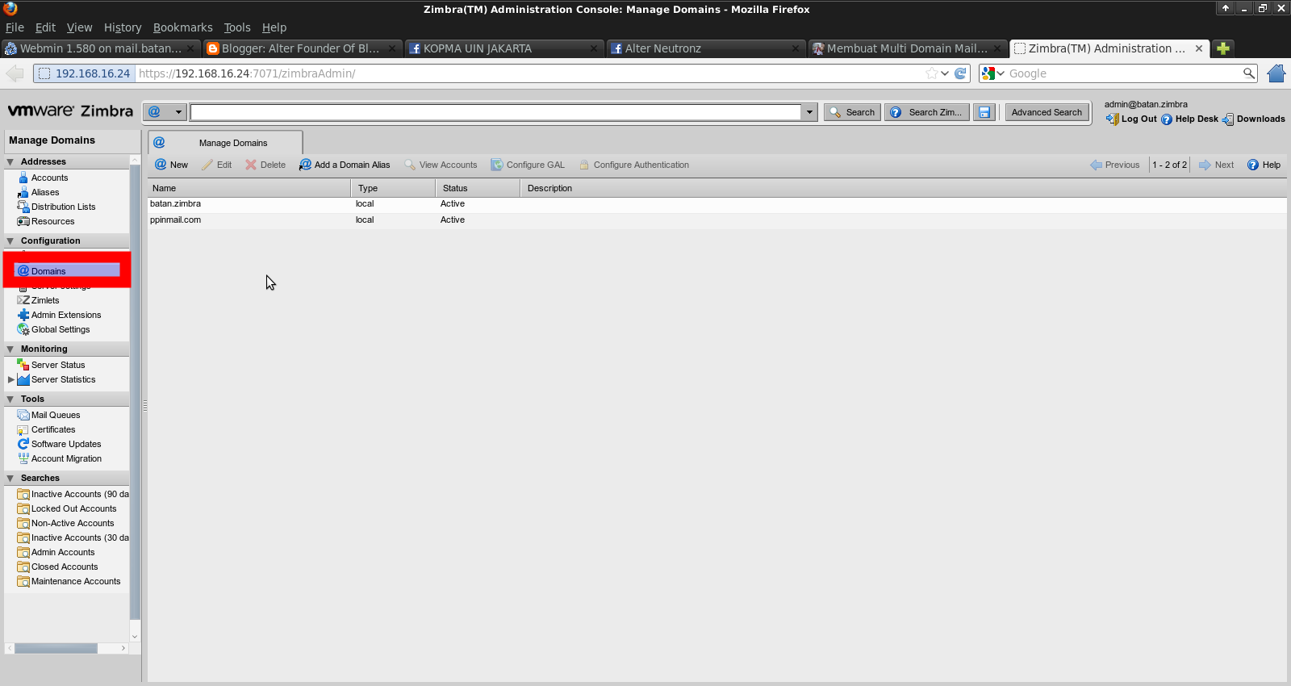This screenshot has width=1291, height=686.
Task: Open the Firefox History menu
Action: pos(123,27)
